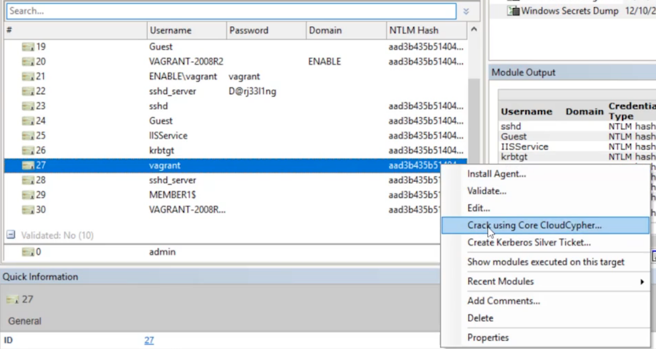Open Properties from the context menu
Image resolution: width=656 pixels, height=349 pixels.
coord(488,338)
